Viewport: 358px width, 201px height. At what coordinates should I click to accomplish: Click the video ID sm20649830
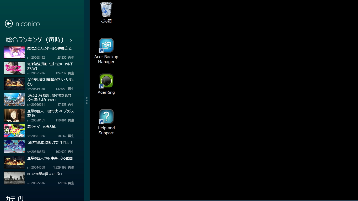click(36, 89)
